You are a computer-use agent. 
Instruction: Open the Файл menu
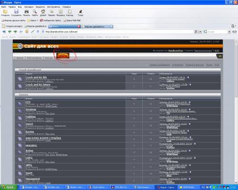(x=3, y=7)
